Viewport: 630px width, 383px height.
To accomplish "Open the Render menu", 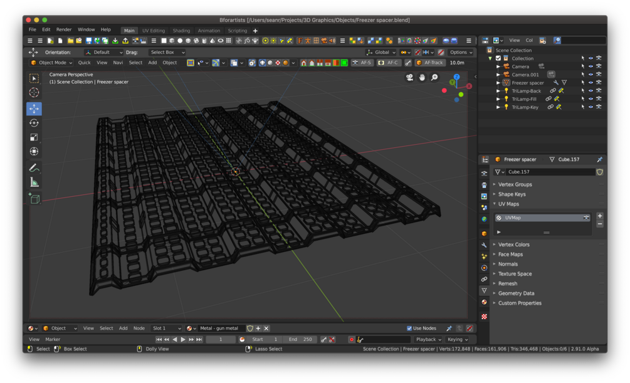I will click(64, 29).
